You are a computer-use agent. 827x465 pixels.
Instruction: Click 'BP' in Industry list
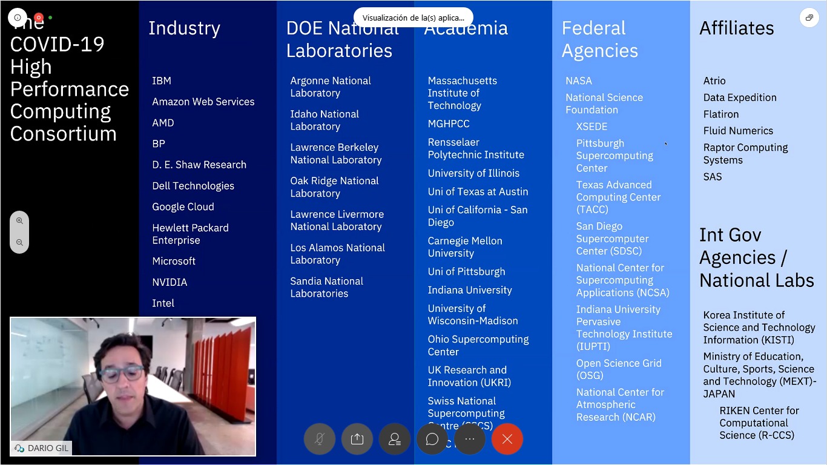click(x=159, y=143)
